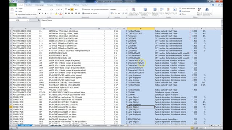Open the Contreventements sheet tab

[x=100, y=126]
